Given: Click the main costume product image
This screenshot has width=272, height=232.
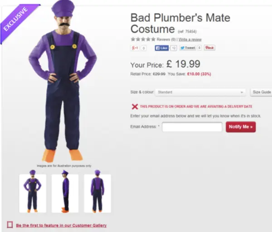Looking at the screenshot, I should click(63, 82).
